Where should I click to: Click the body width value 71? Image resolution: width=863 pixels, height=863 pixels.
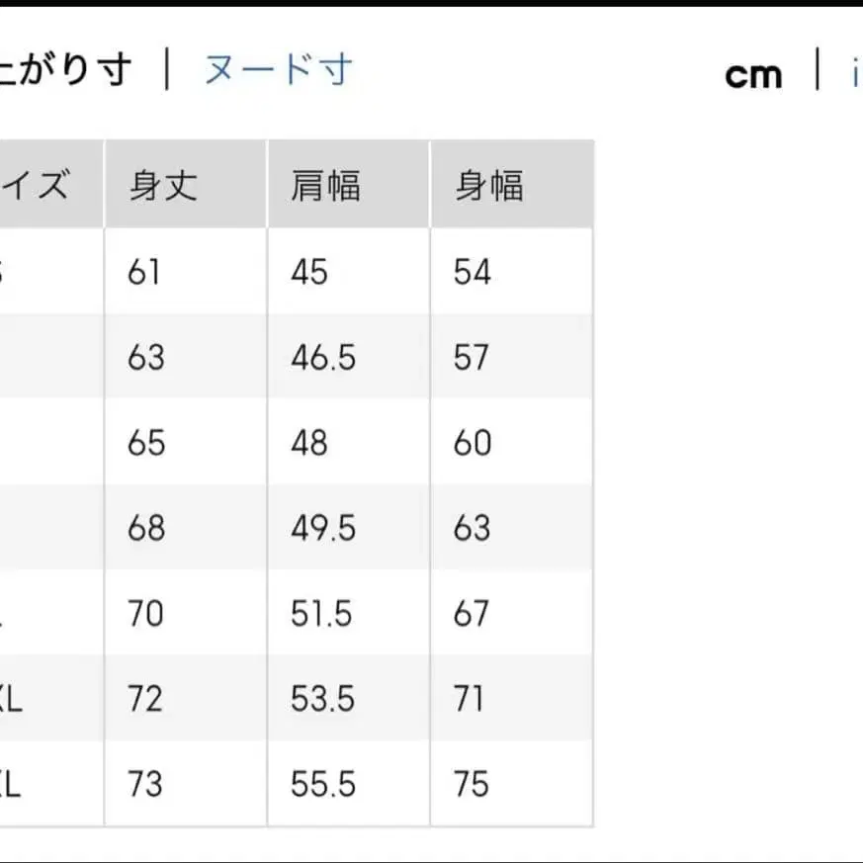pyautogui.click(x=472, y=699)
